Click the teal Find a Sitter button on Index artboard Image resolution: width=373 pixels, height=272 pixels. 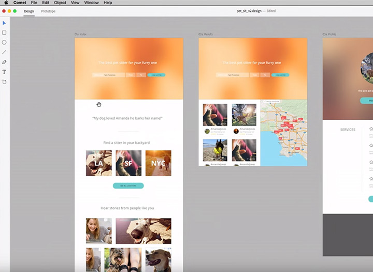[x=156, y=75]
